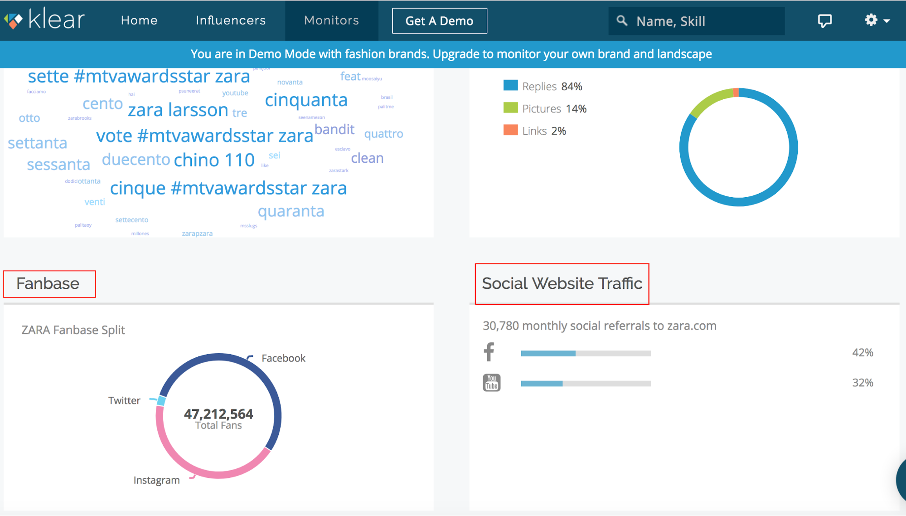
Task: Click the Social Website Traffic heading
Action: tap(562, 283)
